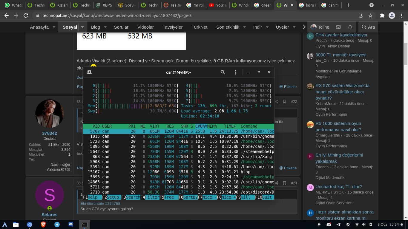This screenshot has height=229, width=408.
Task: Open the terminal's three-dot menu
Action: click(x=235, y=72)
